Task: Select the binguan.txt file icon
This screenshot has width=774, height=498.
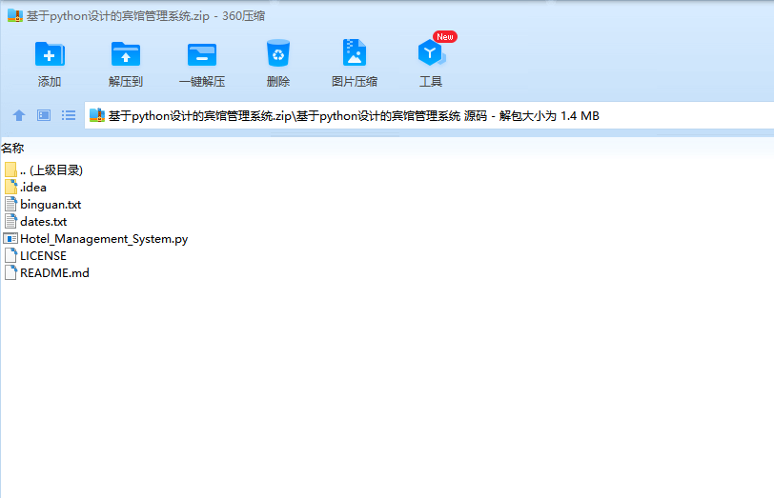Action: pos(10,204)
